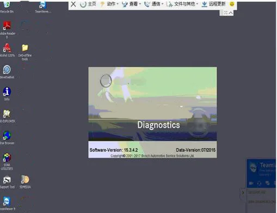Open the TeamViewer 9 shortcut at bottom left
This screenshot has width=277, height=213.
pos(7,203)
